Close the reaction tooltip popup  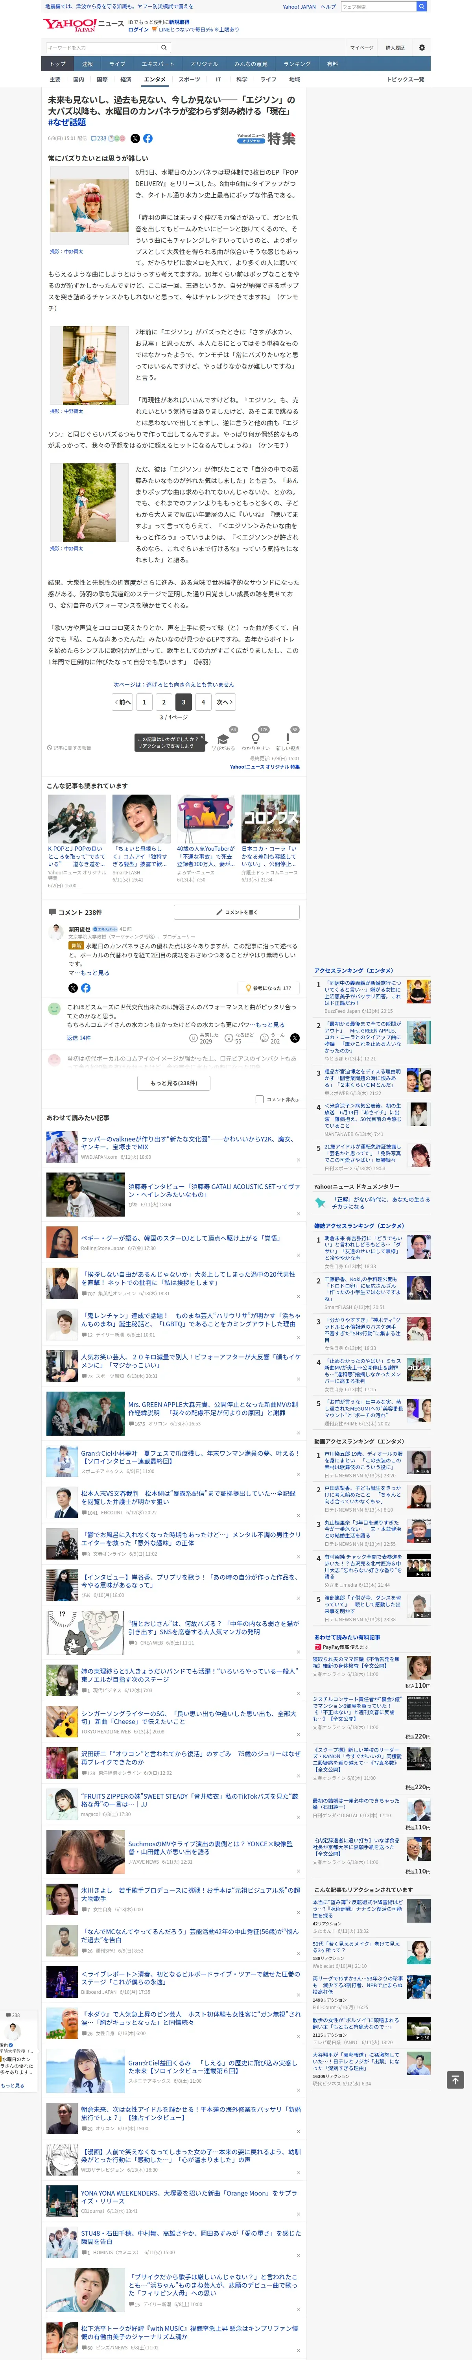click(203, 737)
